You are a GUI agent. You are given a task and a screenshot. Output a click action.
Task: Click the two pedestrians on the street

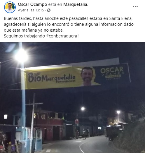[81, 134]
